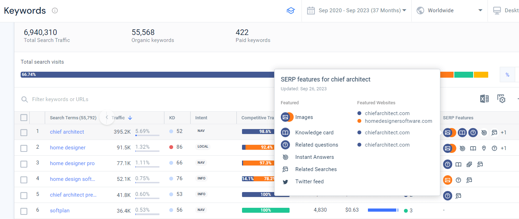Viewport: 519px width, 219px height.
Task: Click the Knowledge card icon in the home designer pro row
Action: point(458,164)
